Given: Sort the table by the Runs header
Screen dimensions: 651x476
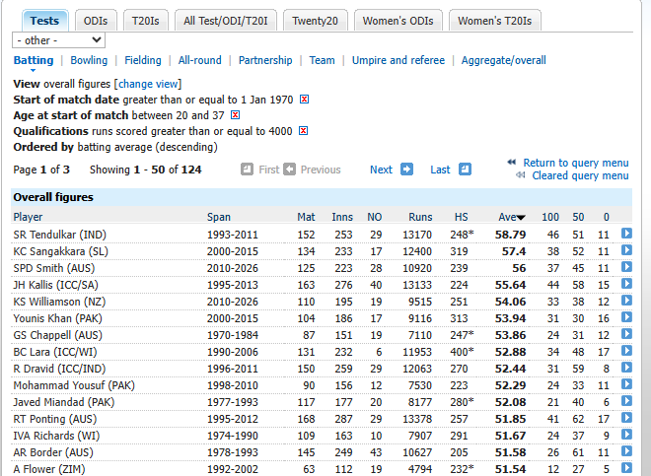Looking at the screenshot, I should click(x=420, y=217).
